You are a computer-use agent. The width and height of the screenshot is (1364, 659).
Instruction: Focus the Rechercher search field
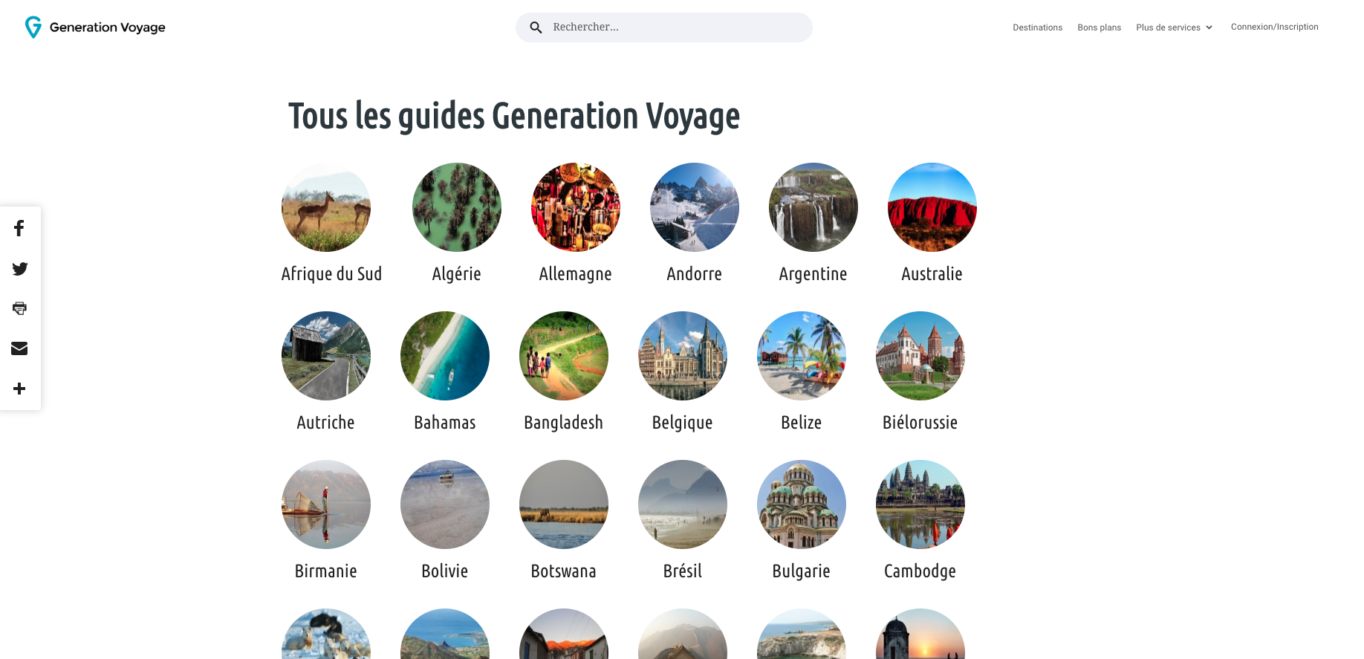coord(664,27)
